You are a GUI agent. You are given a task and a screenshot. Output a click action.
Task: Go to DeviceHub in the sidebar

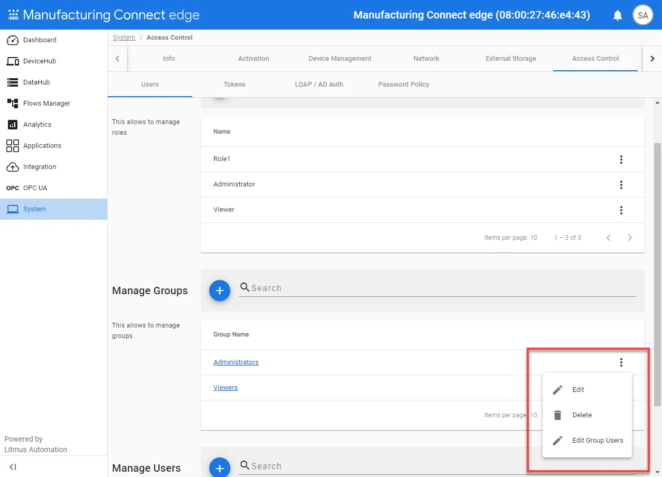(53, 61)
